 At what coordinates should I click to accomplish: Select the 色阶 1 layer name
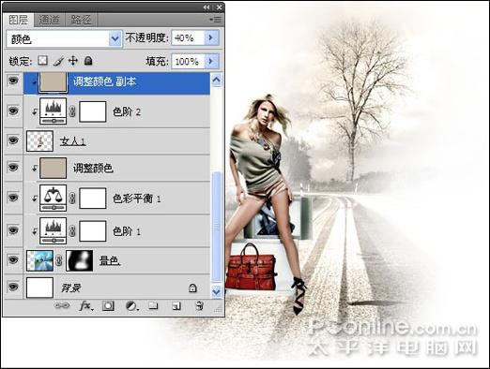click(x=127, y=231)
